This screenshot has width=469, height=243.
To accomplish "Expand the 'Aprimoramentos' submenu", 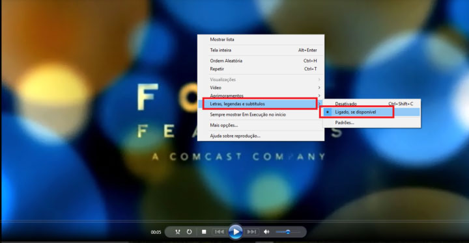I will pyautogui.click(x=261, y=96).
